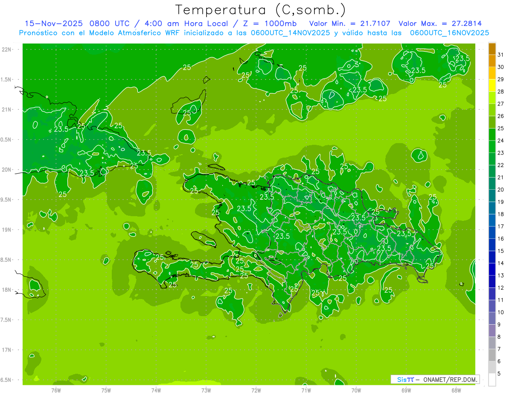Click the 9.5N latitude axis label
Screen dimensions: 512x396
(6, 199)
